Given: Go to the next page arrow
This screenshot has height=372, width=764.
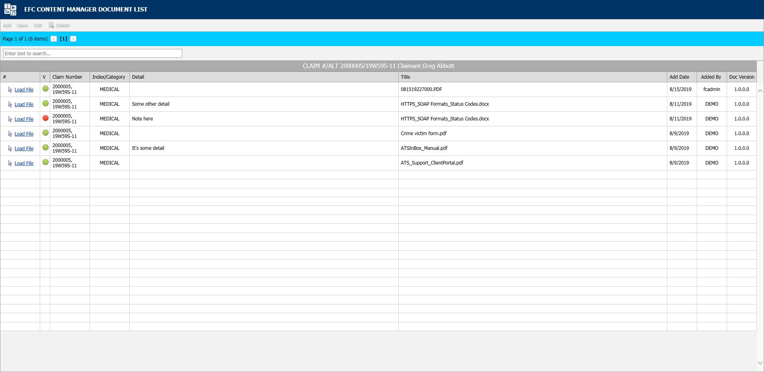Looking at the screenshot, I should coord(73,39).
